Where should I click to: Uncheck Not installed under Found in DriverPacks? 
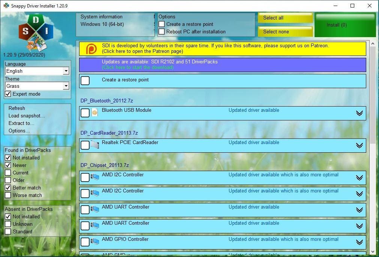pos(8,158)
